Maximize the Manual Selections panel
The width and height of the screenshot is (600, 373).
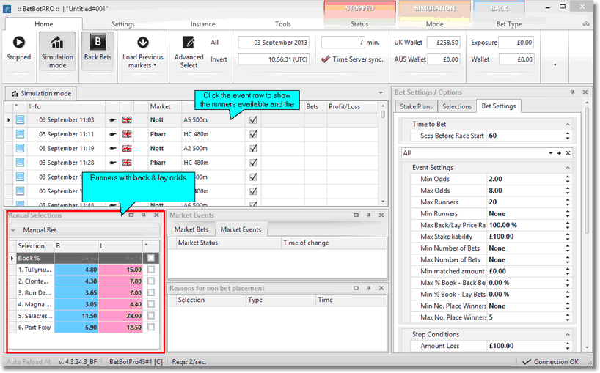coord(131,215)
